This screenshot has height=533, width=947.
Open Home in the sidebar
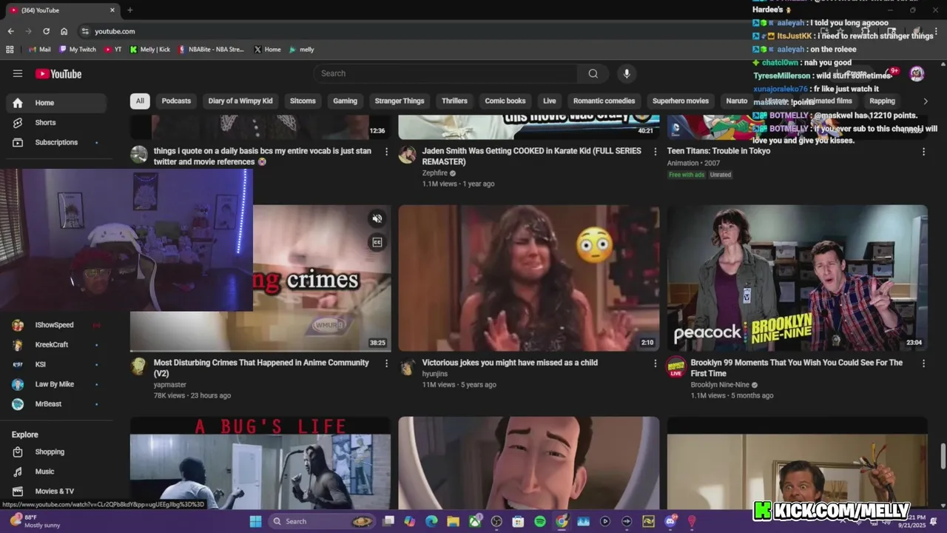pyautogui.click(x=55, y=103)
